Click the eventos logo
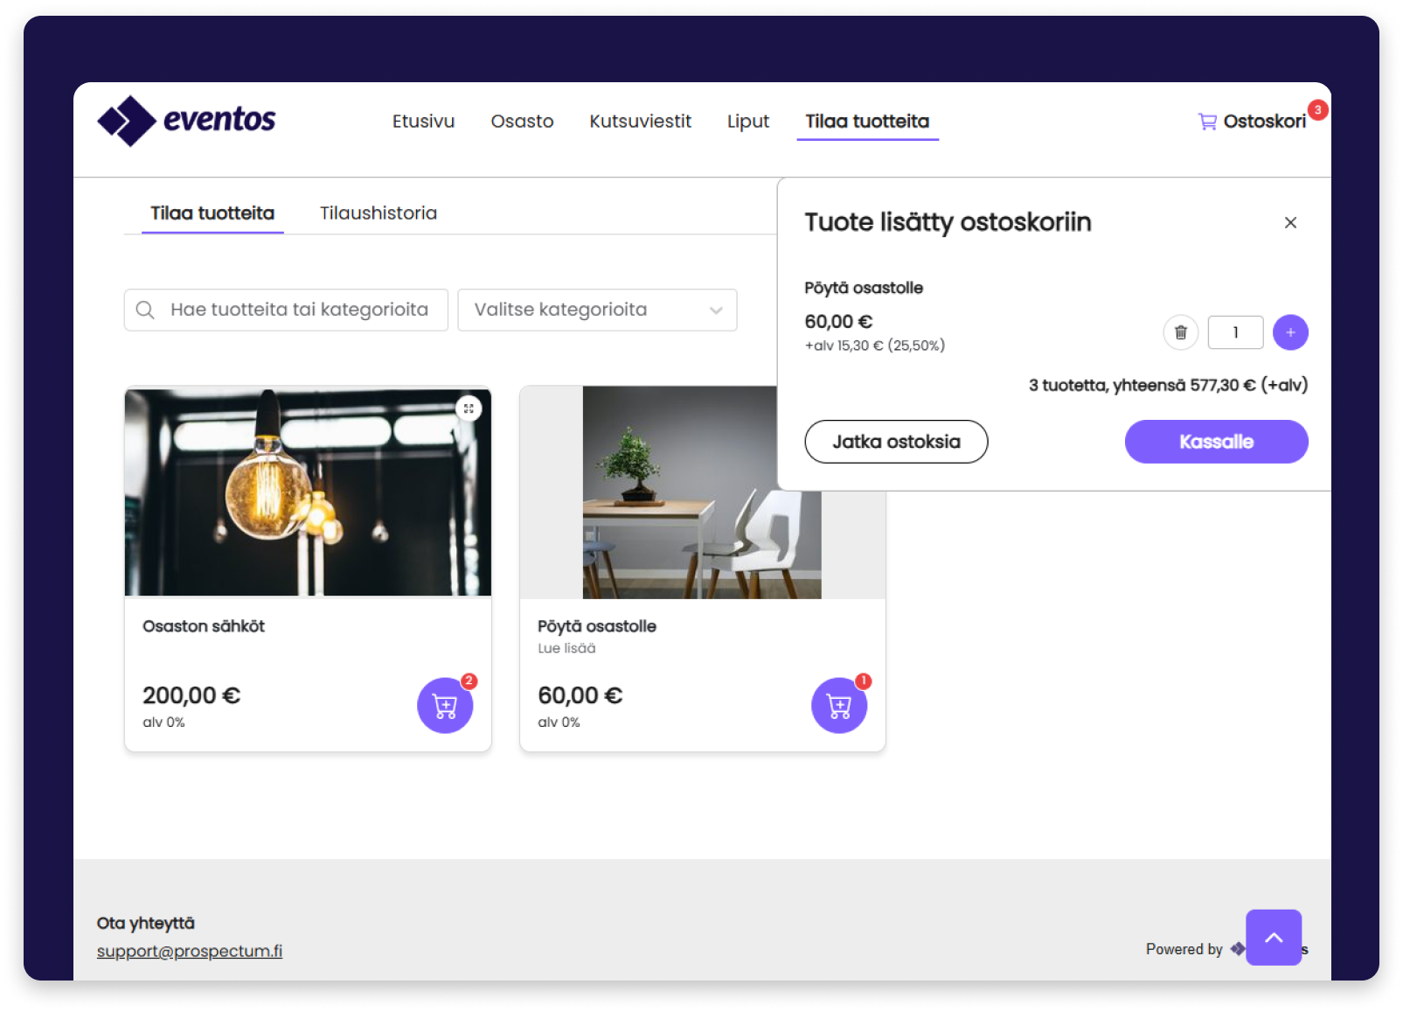This screenshot has height=1012, width=1403. 186,121
